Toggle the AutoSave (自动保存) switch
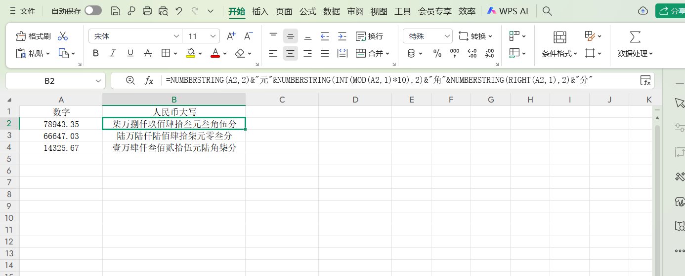Image resolution: width=685 pixels, height=276 pixels. (93, 11)
